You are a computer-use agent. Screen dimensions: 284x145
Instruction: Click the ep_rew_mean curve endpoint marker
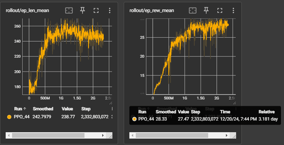tap(227, 25)
